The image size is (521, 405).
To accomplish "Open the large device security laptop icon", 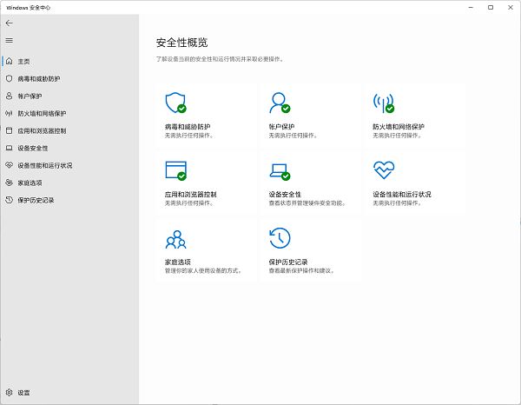I will point(280,172).
